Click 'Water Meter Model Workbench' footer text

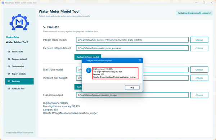[x=19, y=132]
